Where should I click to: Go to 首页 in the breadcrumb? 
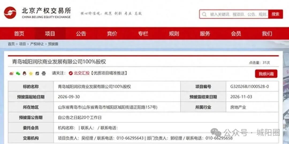[x=11, y=44]
